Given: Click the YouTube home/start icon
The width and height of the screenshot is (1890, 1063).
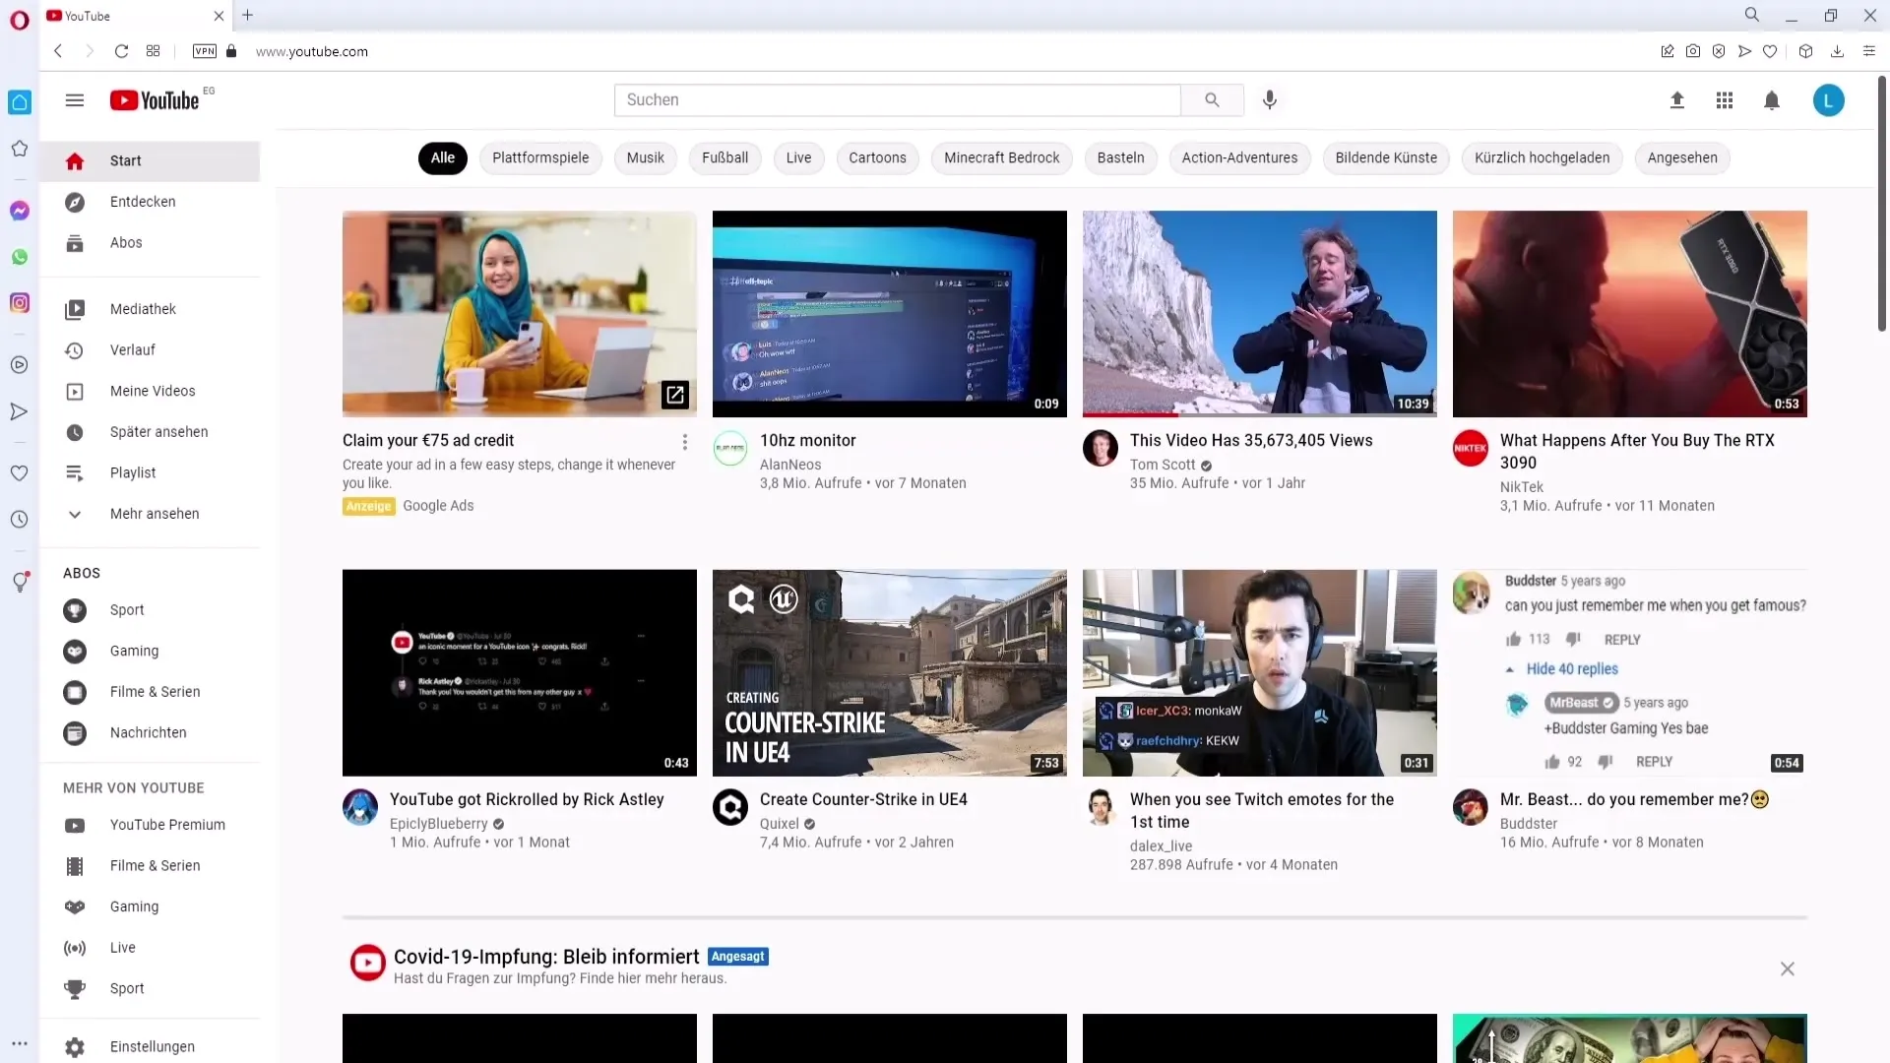Looking at the screenshot, I should click(74, 159).
